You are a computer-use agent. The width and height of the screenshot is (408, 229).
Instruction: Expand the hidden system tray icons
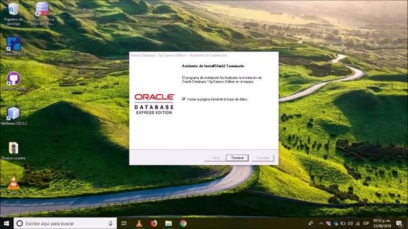(321, 223)
